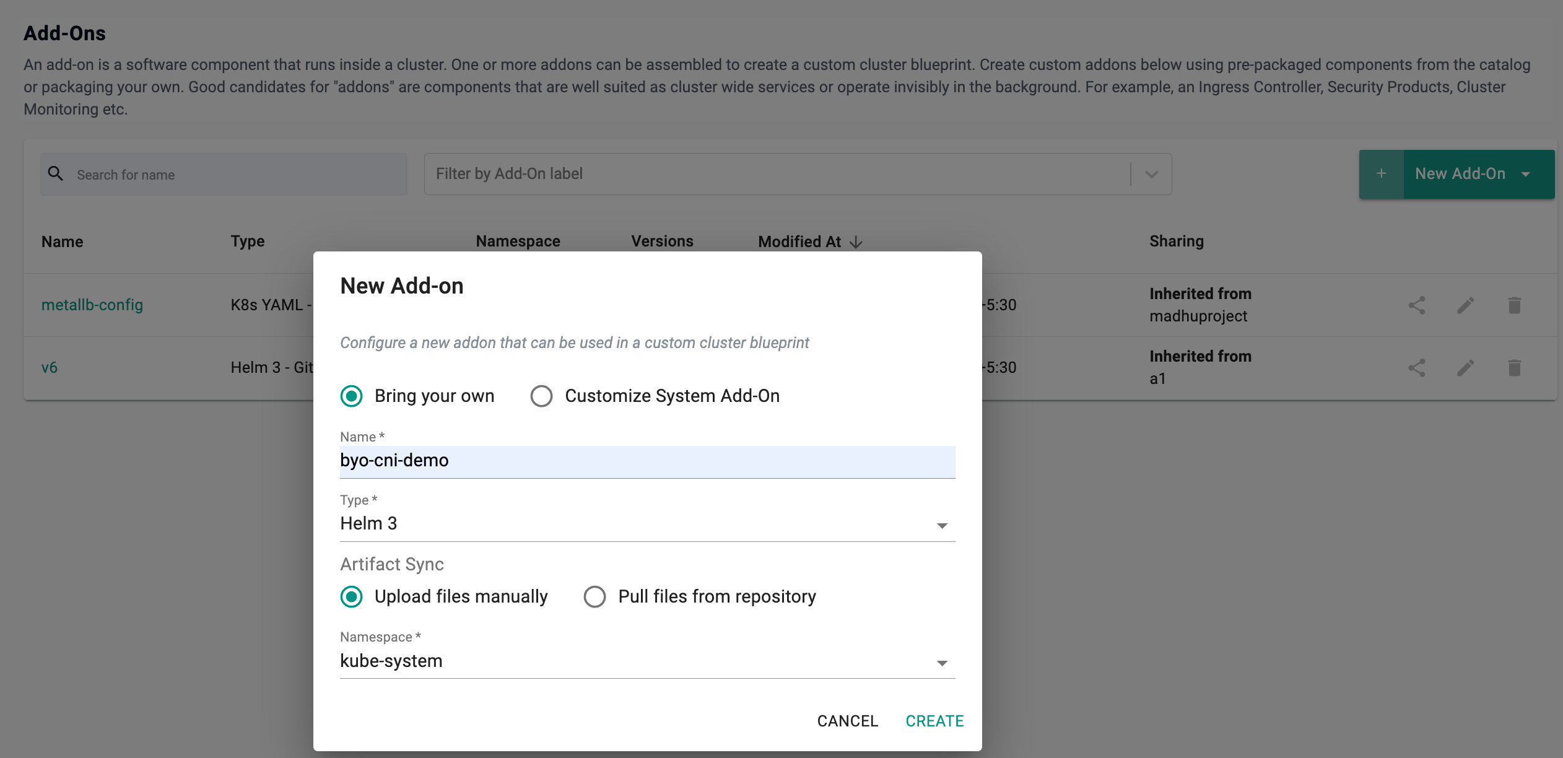This screenshot has height=758, width=1563.
Task: Open the New Add-On button menu
Action: point(1525,175)
